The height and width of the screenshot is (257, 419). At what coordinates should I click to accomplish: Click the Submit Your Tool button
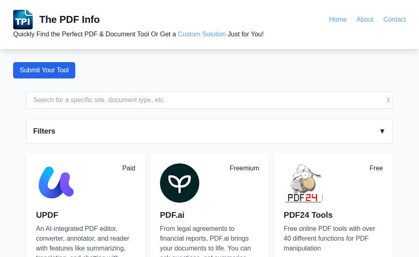pos(44,70)
